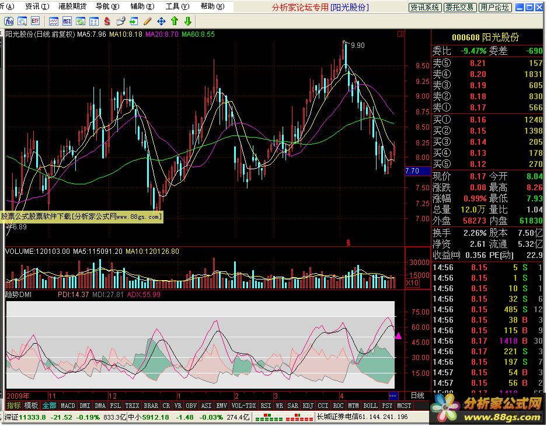Screen dimensions: 547x426
Task: Open the 帮助(H) menu
Action: 212,6
